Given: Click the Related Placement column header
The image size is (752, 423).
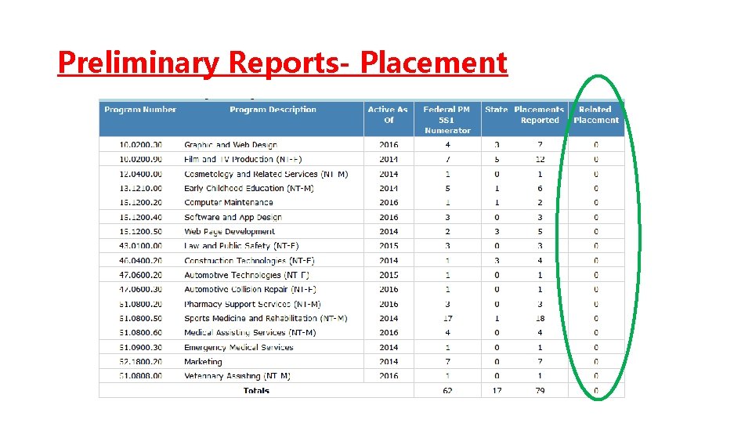Looking at the screenshot, I should [596, 114].
